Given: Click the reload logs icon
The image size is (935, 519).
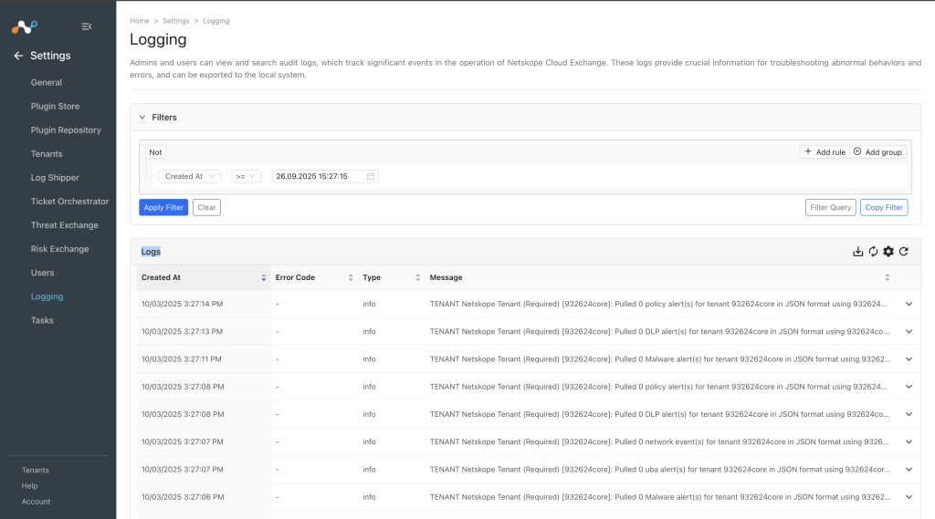Looking at the screenshot, I should pos(904,252).
